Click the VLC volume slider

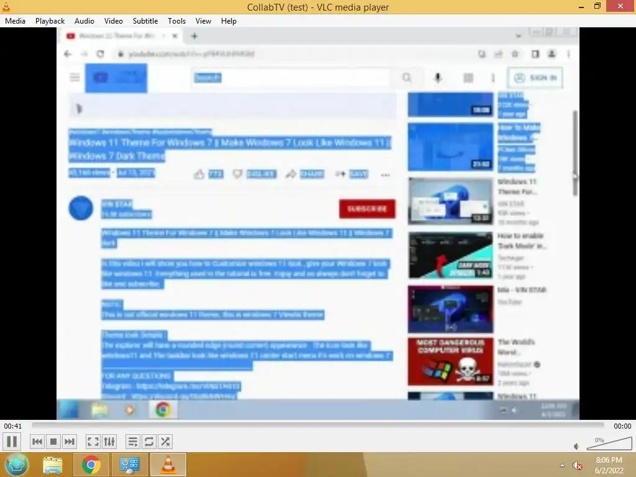click(x=609, y=443)
